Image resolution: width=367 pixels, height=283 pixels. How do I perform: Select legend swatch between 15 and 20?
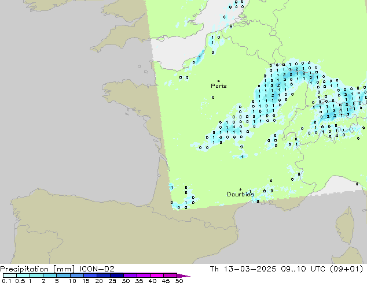pyautogui.click(x=90, y=275)
